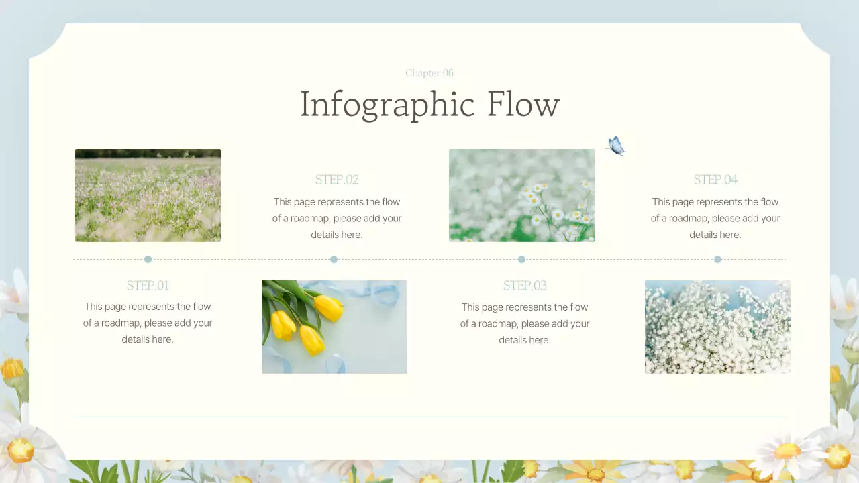
Task: Select the STEP.03 heading
Action: click(x=525, y=286)
